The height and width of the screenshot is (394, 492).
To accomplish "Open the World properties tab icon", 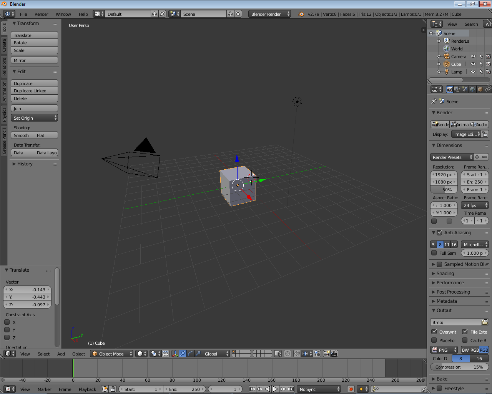I will coord(472,89).
